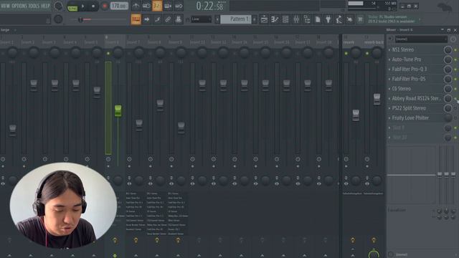Expand Auto-Tune Pro slot arrow menu
This screenshot has width=459, height=258.
(389, 59)
